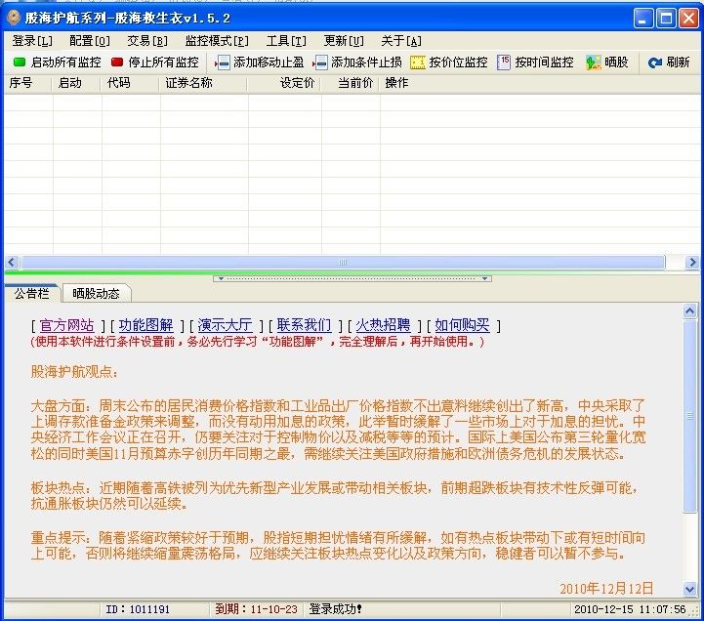The height and width of the screenshot is (621, 704).
Task: Click the right arrow on the splitter bar
Action: click(x=484, y=279)
